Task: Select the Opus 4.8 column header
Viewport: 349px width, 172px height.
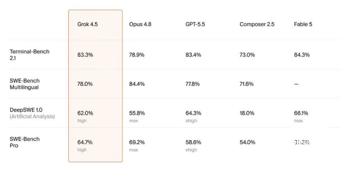Action: (140, 24)
